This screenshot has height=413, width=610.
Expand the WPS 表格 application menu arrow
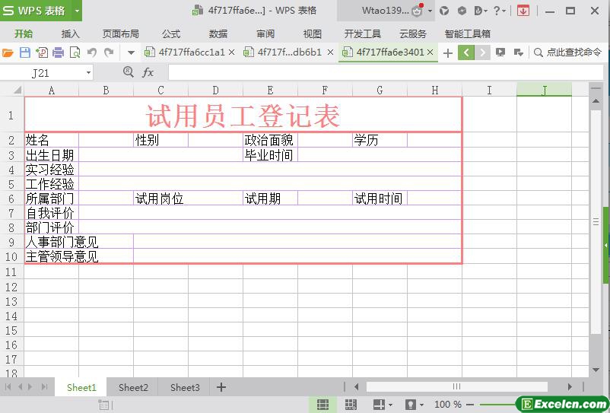pyautogui.click(x=77, y=11)
